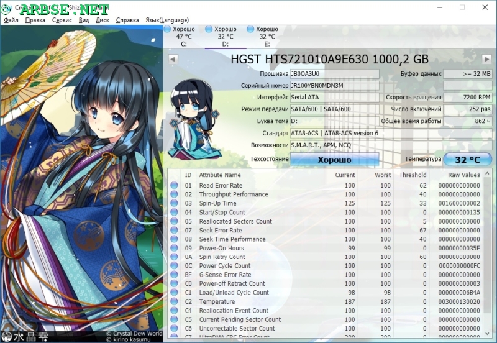
Task: Click the status orb of Reallocated Sectors Count
Action: [174, 221]
